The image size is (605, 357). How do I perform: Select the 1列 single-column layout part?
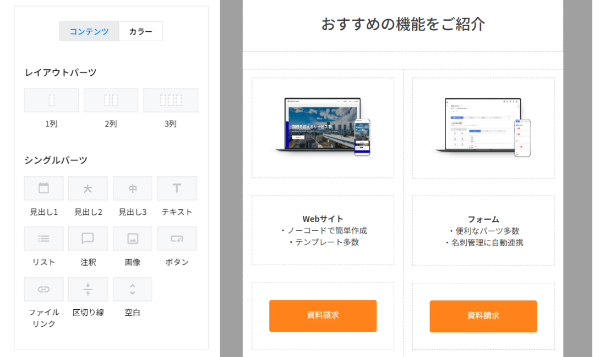(51, 101)
